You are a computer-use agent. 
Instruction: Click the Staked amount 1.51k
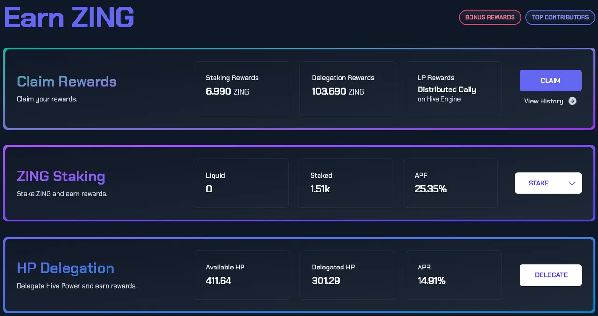(320, 189)
